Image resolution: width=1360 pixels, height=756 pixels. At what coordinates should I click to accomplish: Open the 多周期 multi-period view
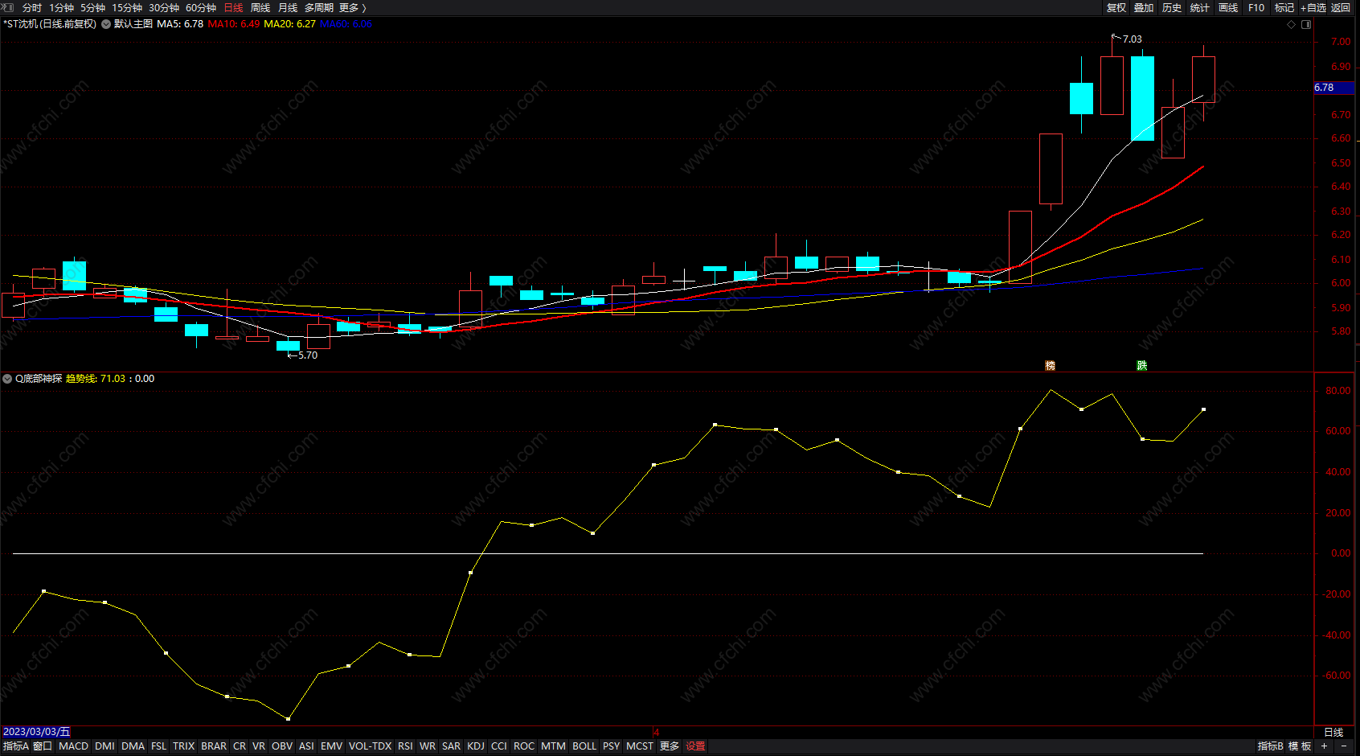click(x=318, y=7)
